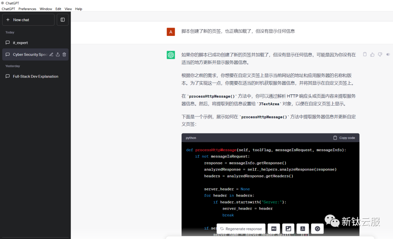Open the Window menu

tap(46, 9)
